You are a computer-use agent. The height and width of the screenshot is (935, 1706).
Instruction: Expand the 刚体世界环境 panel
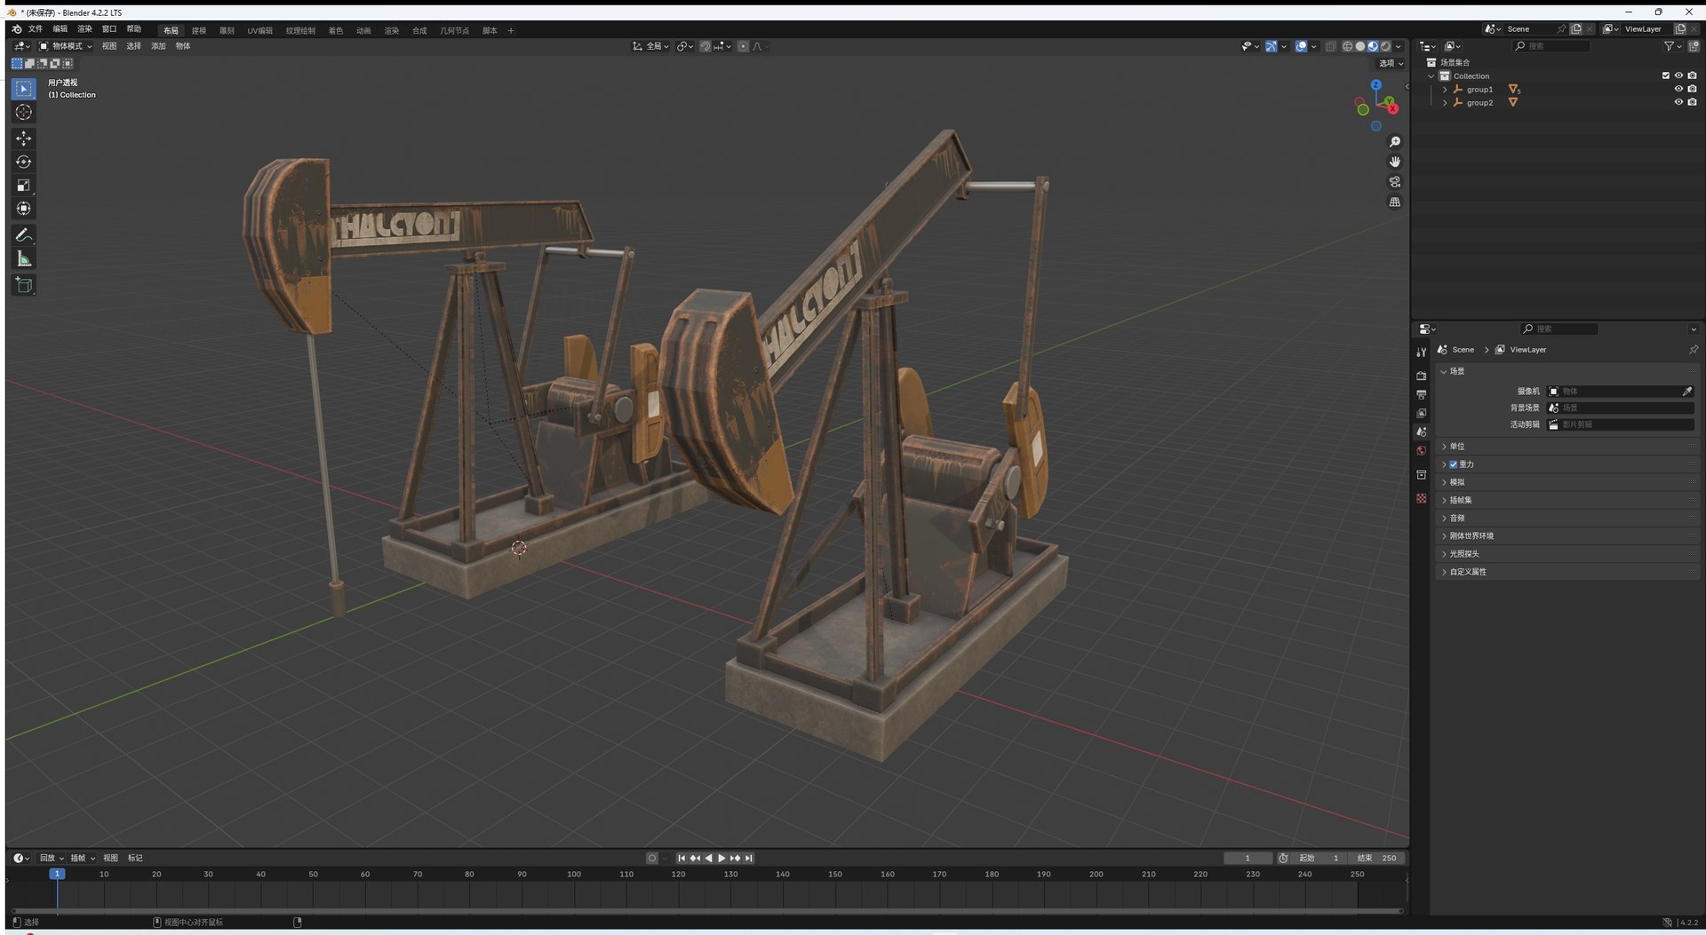[x=1567, y=536]
